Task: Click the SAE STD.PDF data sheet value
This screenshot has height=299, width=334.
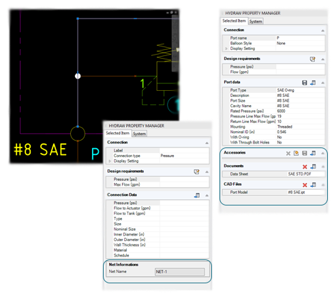Action: (300, 174)
